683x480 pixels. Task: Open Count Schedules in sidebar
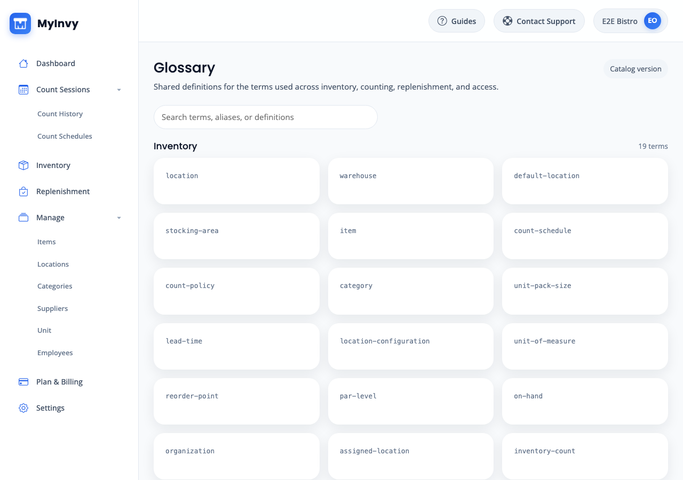(65, 136)
